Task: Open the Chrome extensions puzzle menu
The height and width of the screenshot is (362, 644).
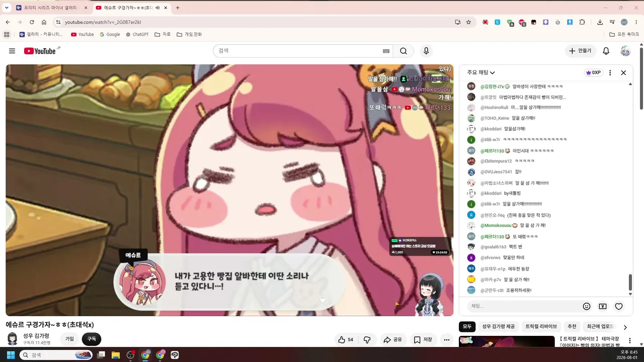Action: [582, 22]
